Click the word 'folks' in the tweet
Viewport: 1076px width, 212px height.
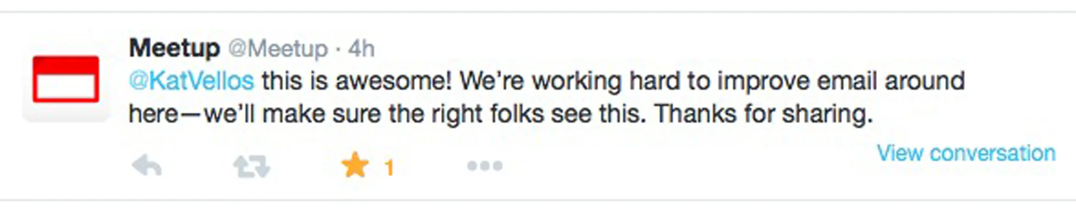tap(517, 114)
